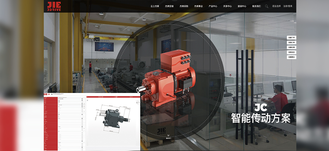The height and width of the screenshot is (151, 329).
Task: Open the 杰牌采购 menu
Action: point(184,6)
